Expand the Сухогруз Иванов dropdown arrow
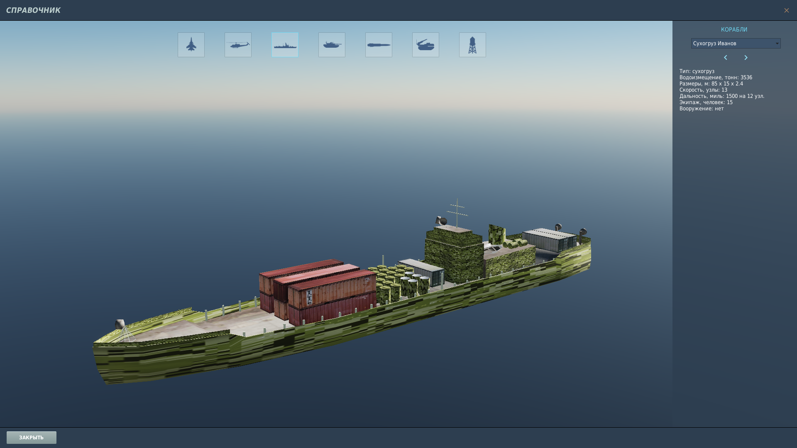Image resolution: width=797 pixels, height=448 pixels. [x=777, y=44]
